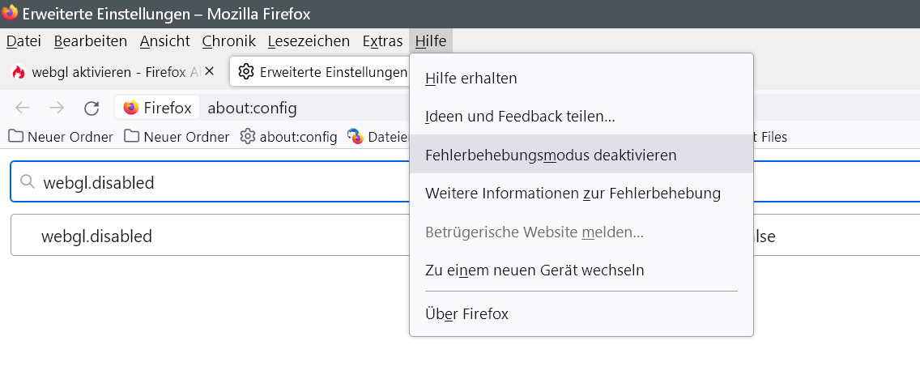
Task: Open the Dateien bookmark in bookmarks toolbar
Action: (377, 137)
